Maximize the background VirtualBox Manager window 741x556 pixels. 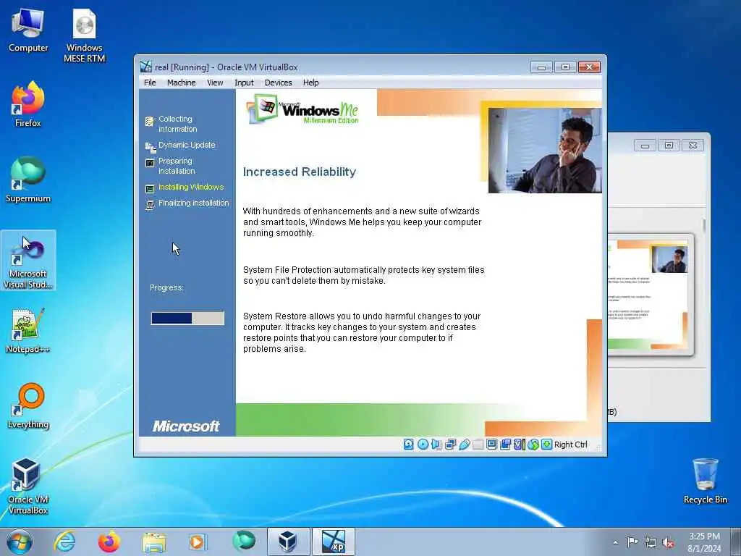pos(669,145)
